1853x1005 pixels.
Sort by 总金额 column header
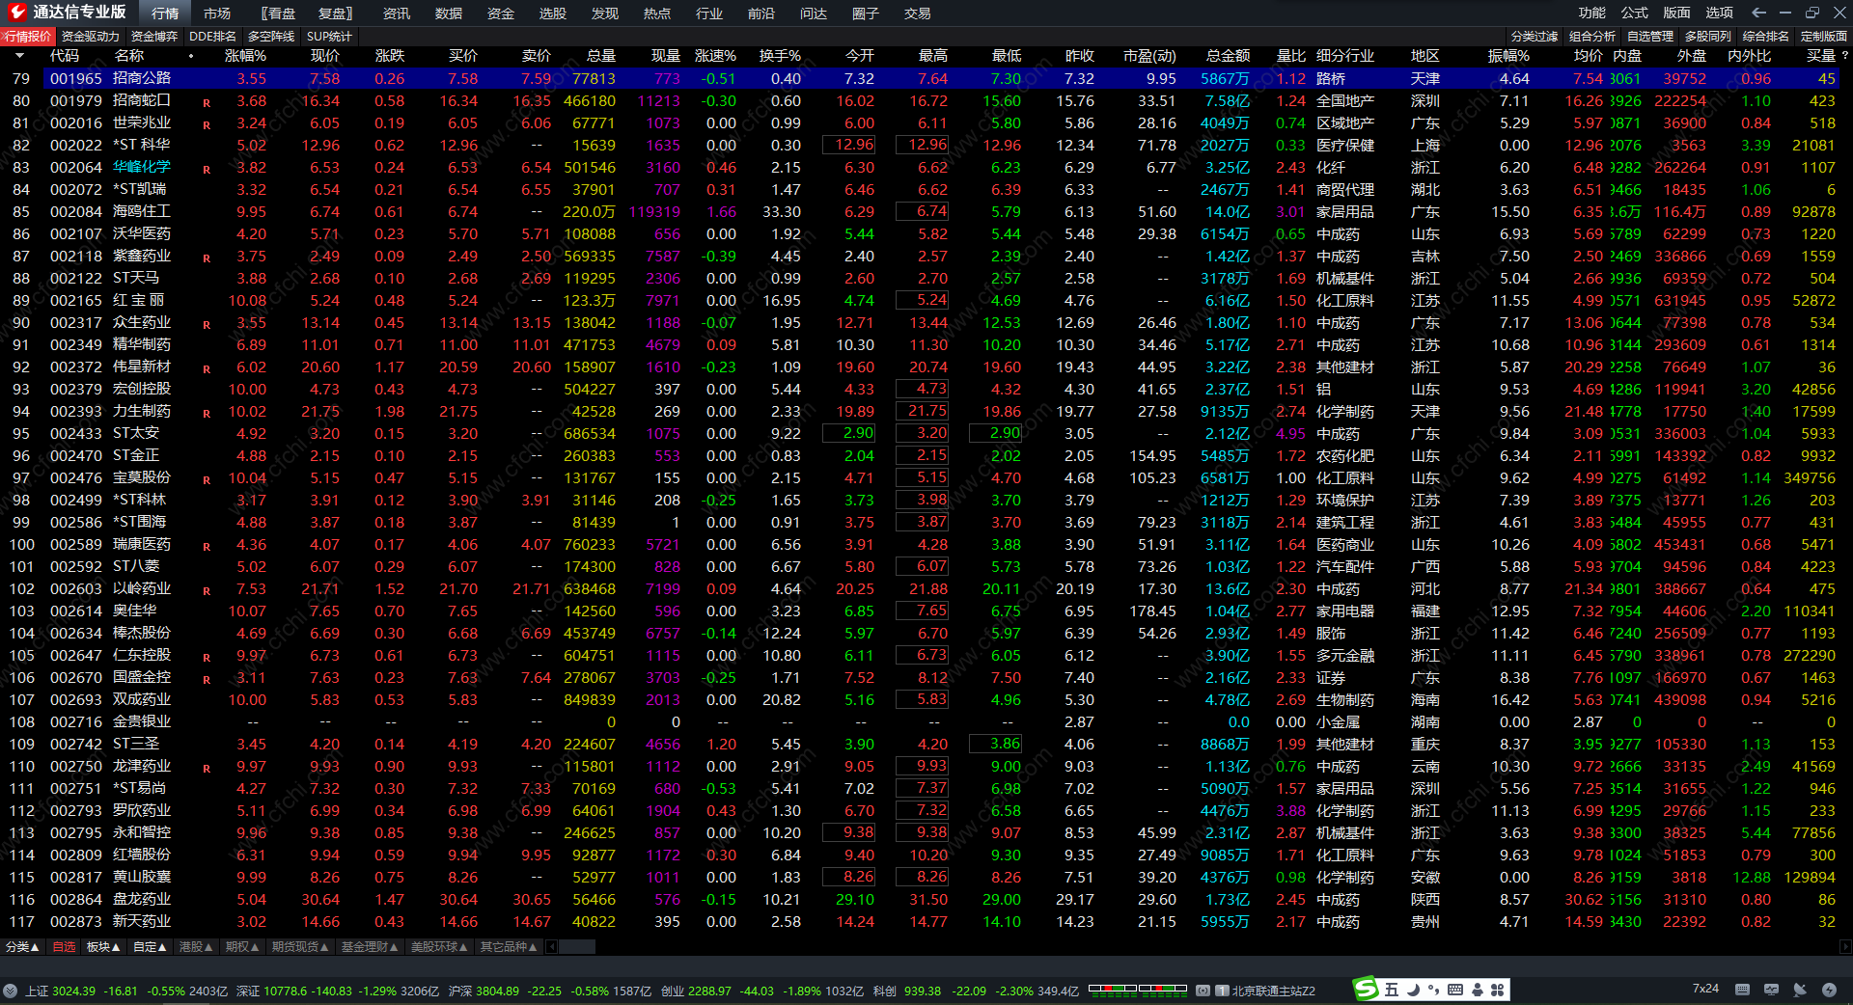click(1228, 56)
